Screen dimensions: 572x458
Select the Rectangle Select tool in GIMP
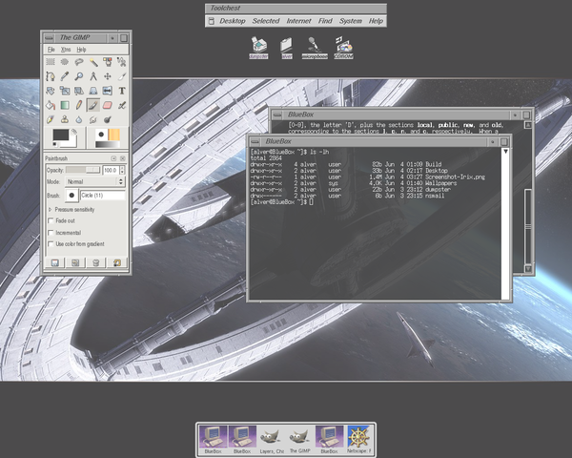51,62
